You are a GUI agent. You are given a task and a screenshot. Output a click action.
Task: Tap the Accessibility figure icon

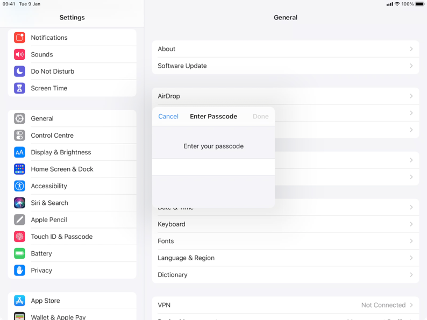(x=19, y=186)
